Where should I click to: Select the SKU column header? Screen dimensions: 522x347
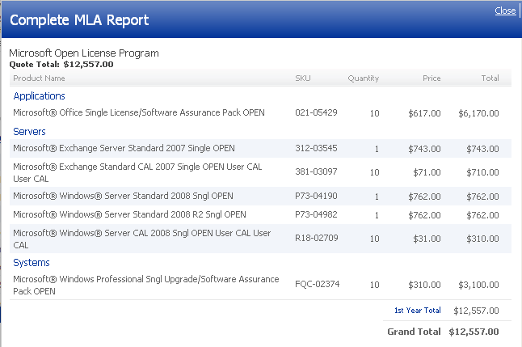tap(302, 78)
